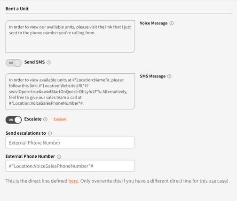Toggle the Send SMS switch

coord(14,63)
